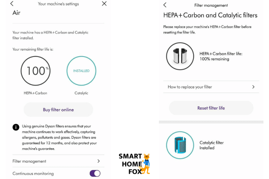This screenshot has height=179, width=269.
Task: Click the Smart Home Fox logo
Action: (x=134, y=163)
